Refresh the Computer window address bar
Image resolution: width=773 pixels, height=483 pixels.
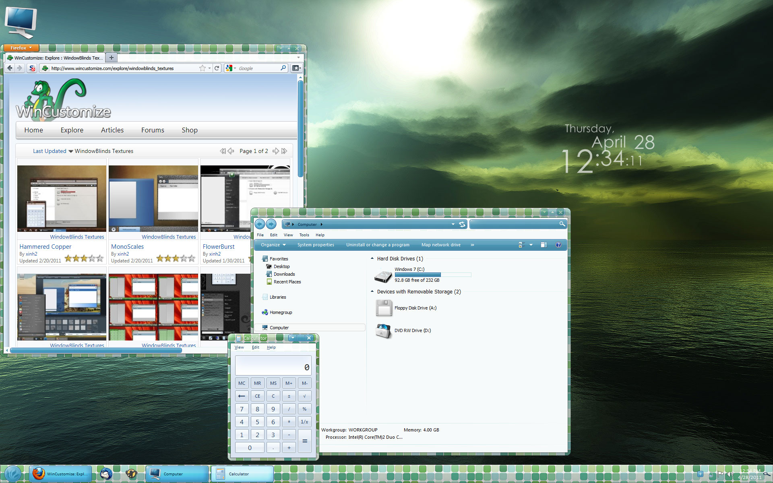[462, 224]
